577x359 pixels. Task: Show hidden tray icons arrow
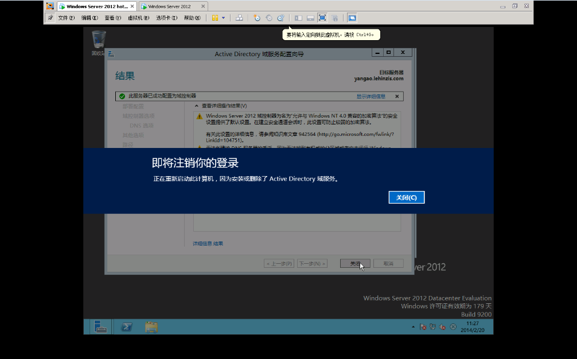413,327
